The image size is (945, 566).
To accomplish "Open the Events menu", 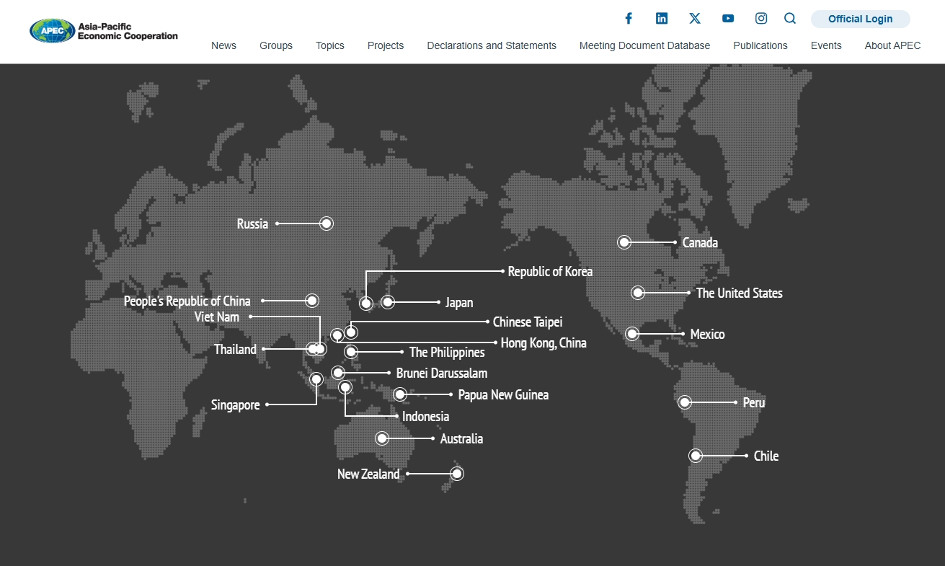I will tap(826, 45).
